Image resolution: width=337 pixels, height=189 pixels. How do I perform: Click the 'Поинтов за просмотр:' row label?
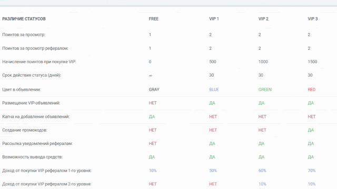pos(24,35)
